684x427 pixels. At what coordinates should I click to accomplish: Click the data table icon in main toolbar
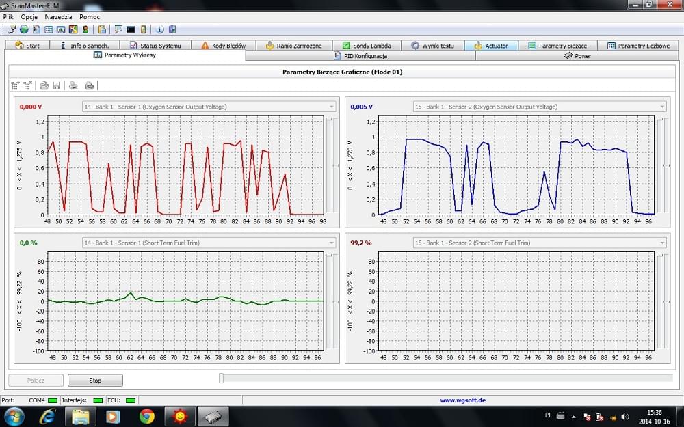click(49, 29)
